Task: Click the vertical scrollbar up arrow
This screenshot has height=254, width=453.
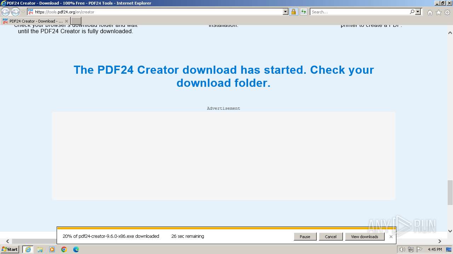Action: pos(450,33)
